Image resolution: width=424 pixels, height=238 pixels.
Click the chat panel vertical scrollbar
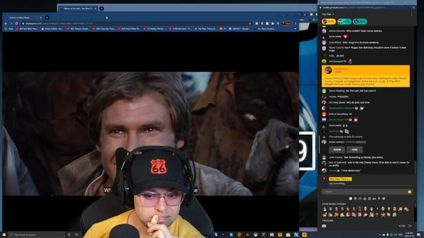click(x=415, y=167)
